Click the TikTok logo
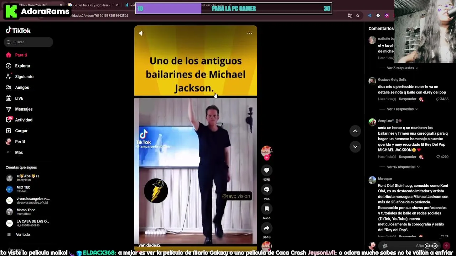The width and height of the screenshot is (456, 256). click(x=18, y=31)
